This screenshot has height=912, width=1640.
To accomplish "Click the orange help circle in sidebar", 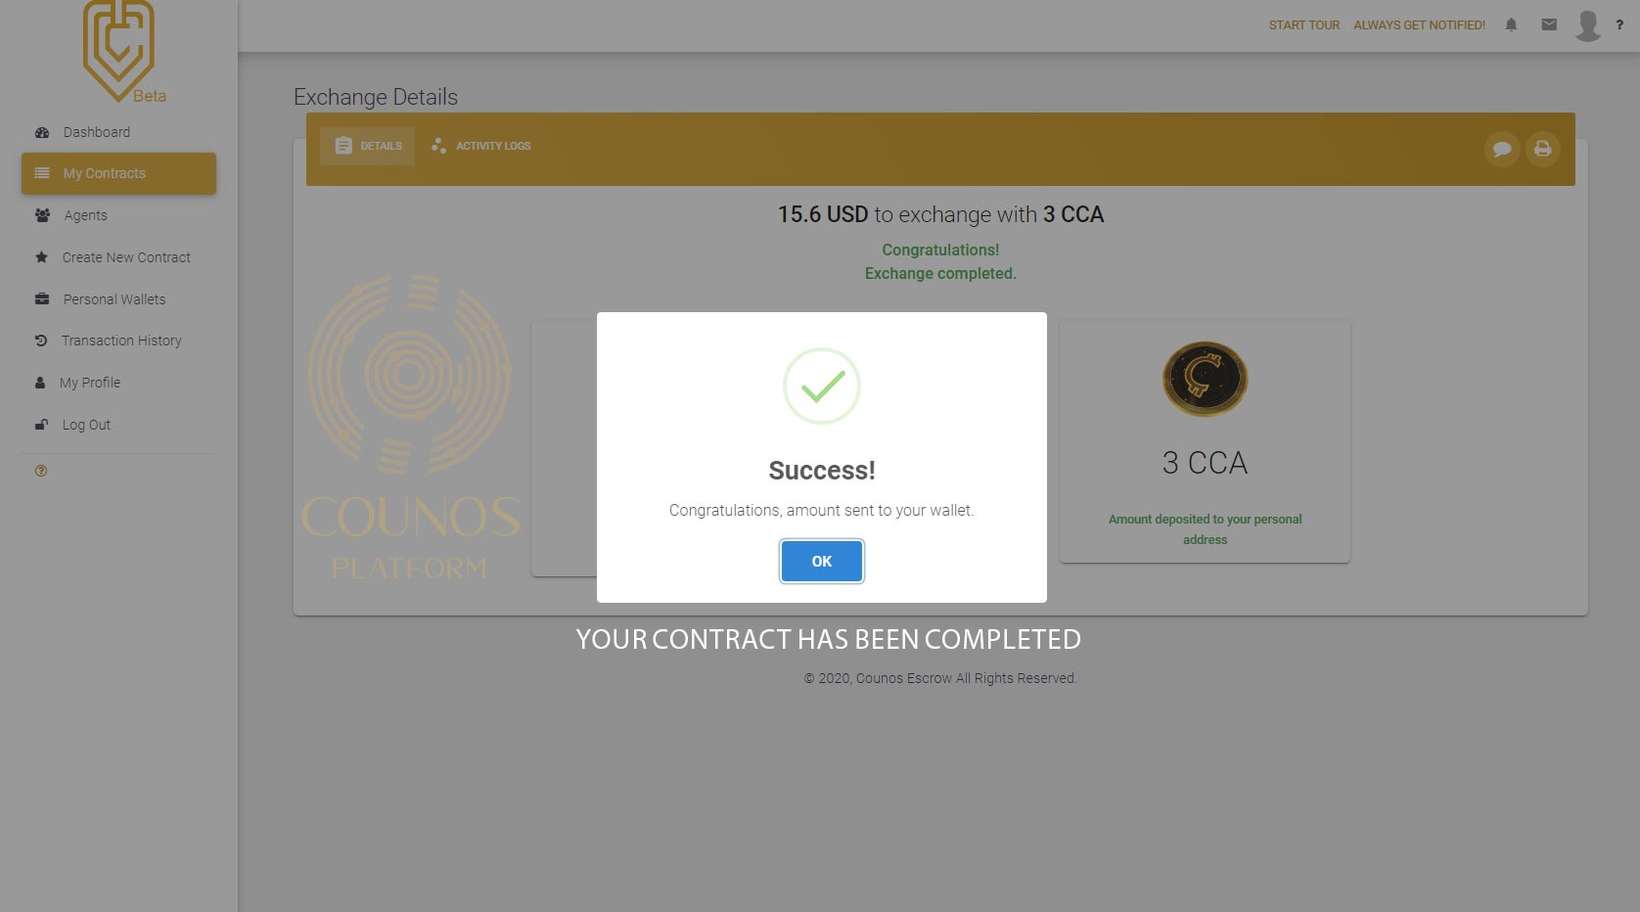I will pos(41,471).
